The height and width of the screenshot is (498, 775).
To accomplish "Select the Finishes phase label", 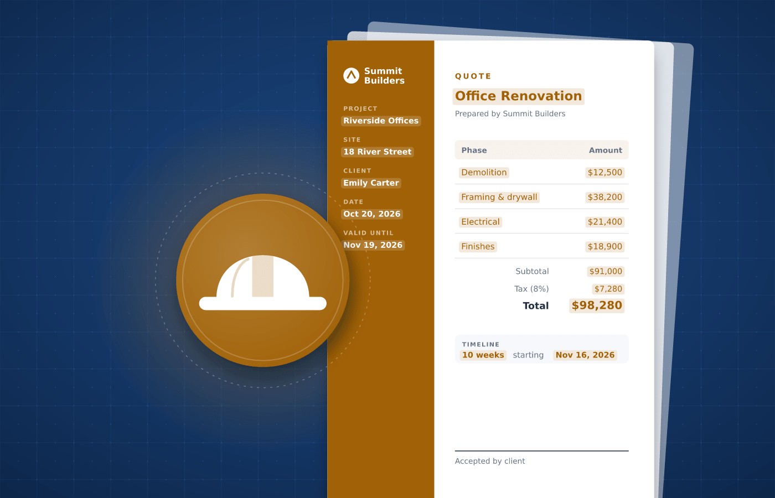I will (478, 247).
